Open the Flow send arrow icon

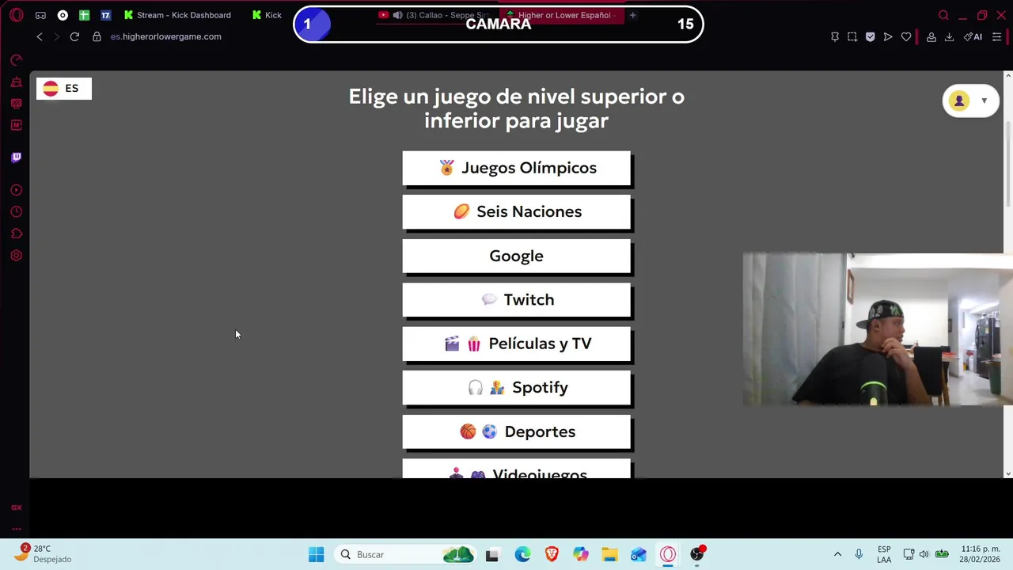tap(888, 36)
